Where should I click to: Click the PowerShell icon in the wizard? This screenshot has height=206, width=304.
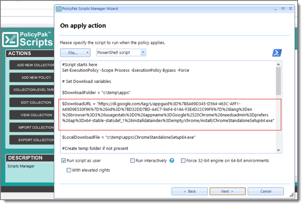point(277,53)
